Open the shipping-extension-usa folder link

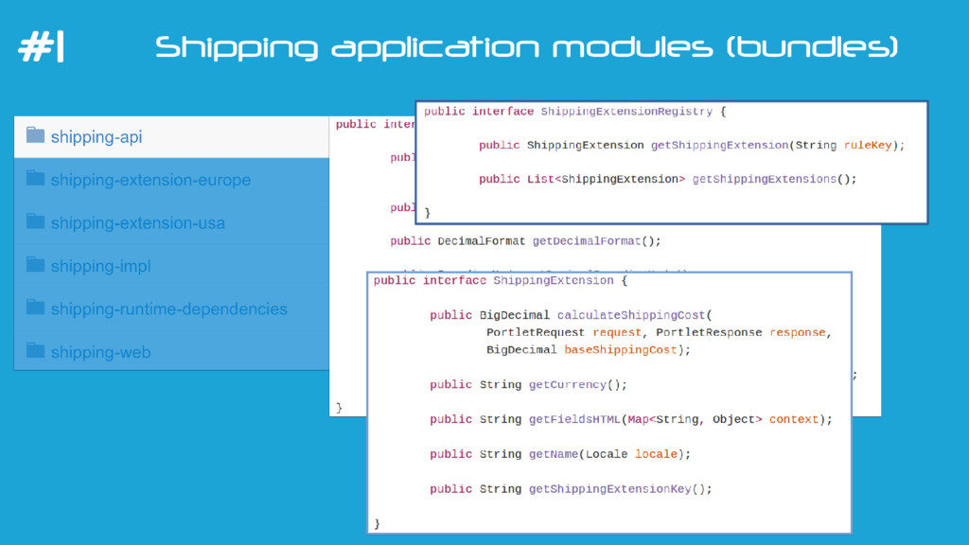click(x=138, y=223)
